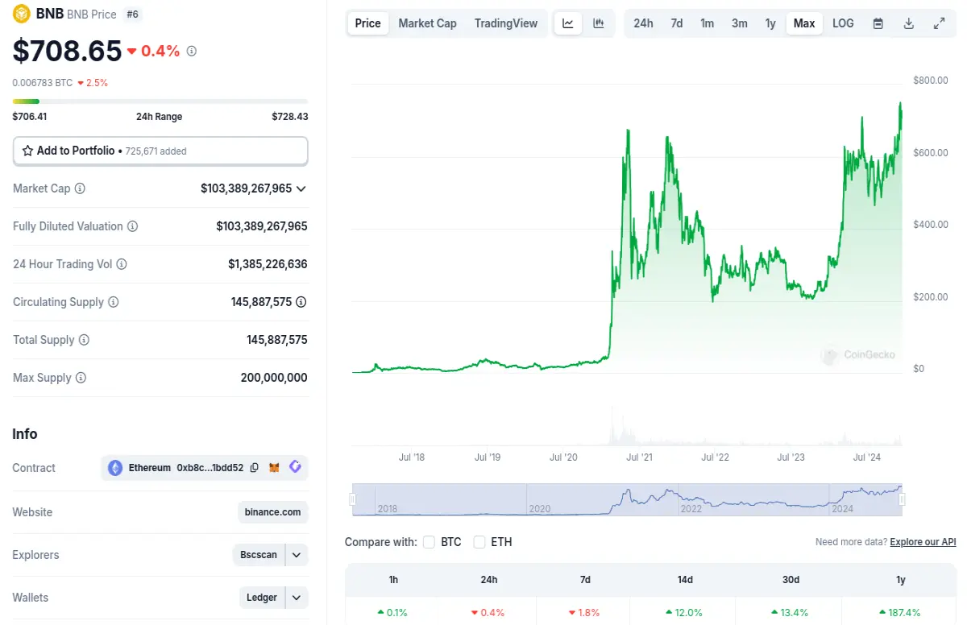Switch to the line chart view icon
Viewport: 967px width, 625px height.
pos(567,23)
